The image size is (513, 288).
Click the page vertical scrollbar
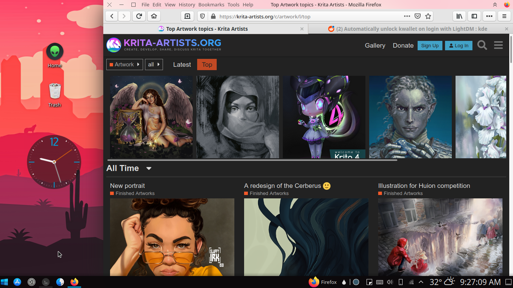click(x=511, y=49)
